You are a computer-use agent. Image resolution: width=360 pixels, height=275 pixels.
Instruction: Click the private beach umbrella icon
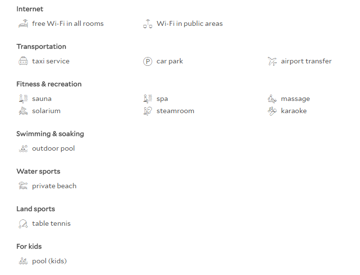tap(23, 186)
